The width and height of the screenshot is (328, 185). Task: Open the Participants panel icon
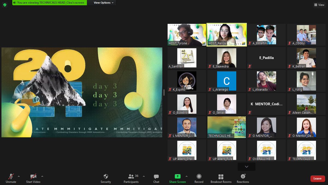(x=131, y=176)
